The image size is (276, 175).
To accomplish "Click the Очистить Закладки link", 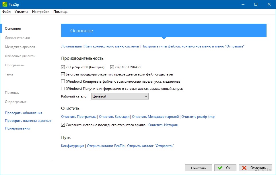I will 114,117.
